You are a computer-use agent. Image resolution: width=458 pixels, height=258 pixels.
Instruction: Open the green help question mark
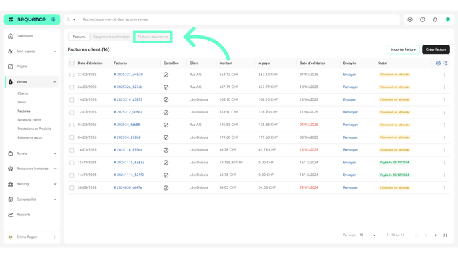(x=448, y=19)
